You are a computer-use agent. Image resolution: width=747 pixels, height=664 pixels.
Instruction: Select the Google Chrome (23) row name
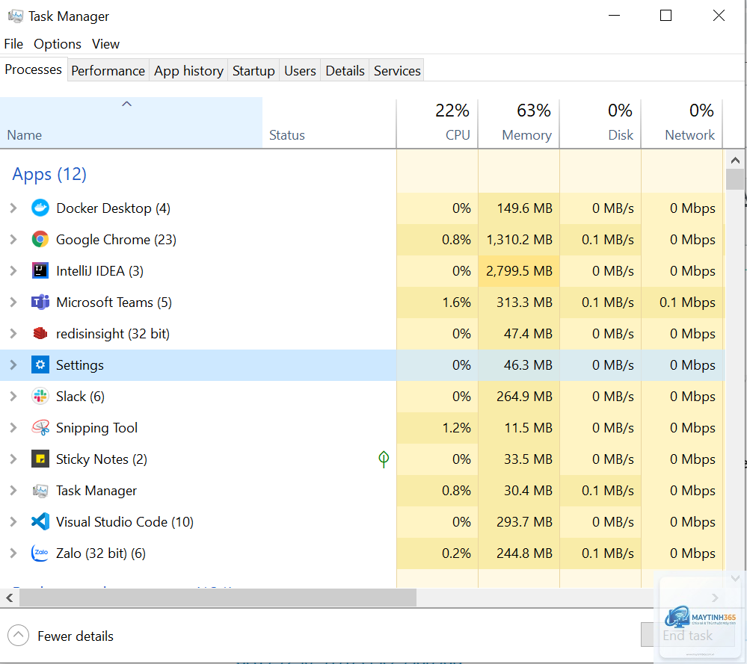pyautogui.click(x=116, y=240)
